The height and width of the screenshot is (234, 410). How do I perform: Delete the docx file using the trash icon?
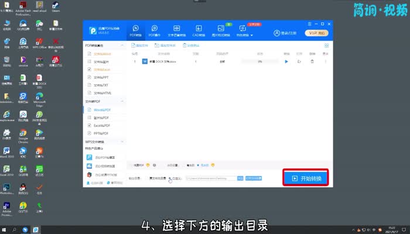pyautogui.click(x=312, y=61)
